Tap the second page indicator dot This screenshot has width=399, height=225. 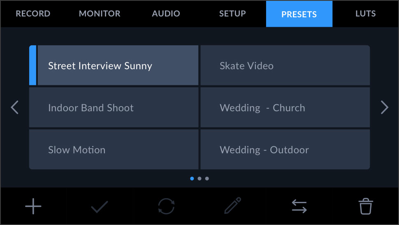(199, 178)
